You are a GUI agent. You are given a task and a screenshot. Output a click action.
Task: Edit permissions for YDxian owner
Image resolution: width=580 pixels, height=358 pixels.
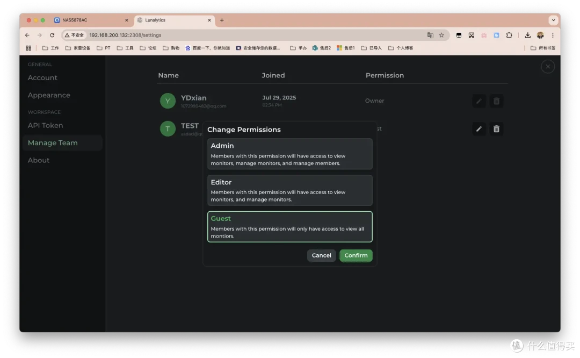coord(479,101)
